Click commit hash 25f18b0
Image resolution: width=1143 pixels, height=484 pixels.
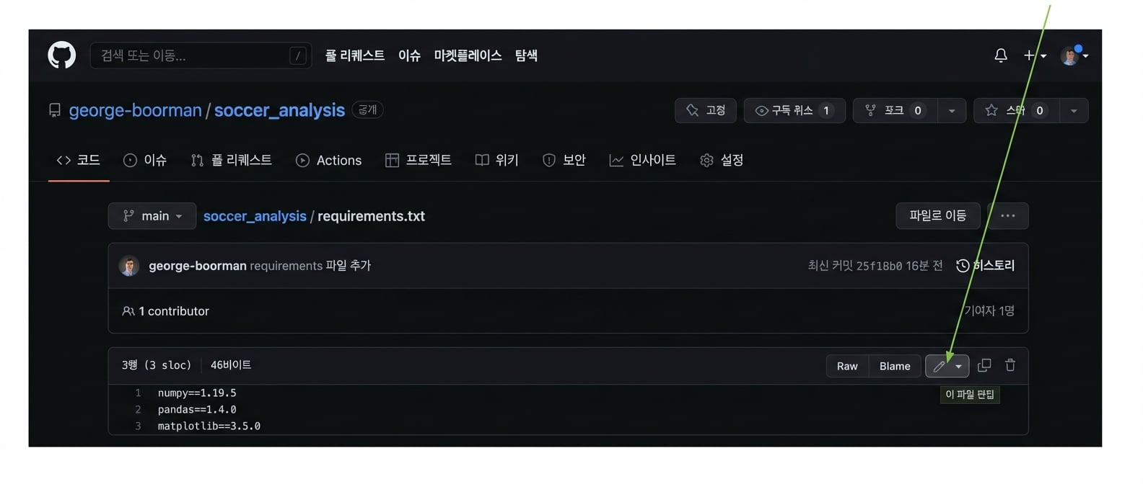879,266
